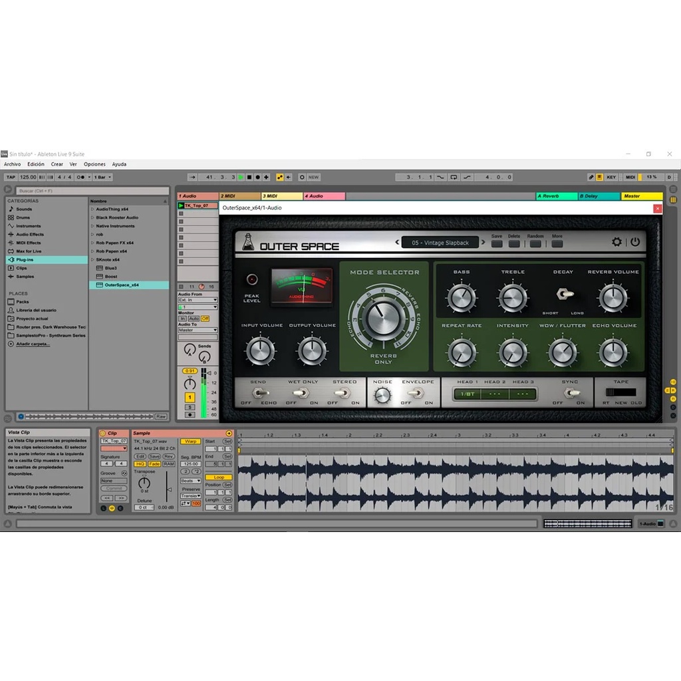Click the MIDI overdub plus button

266,177
